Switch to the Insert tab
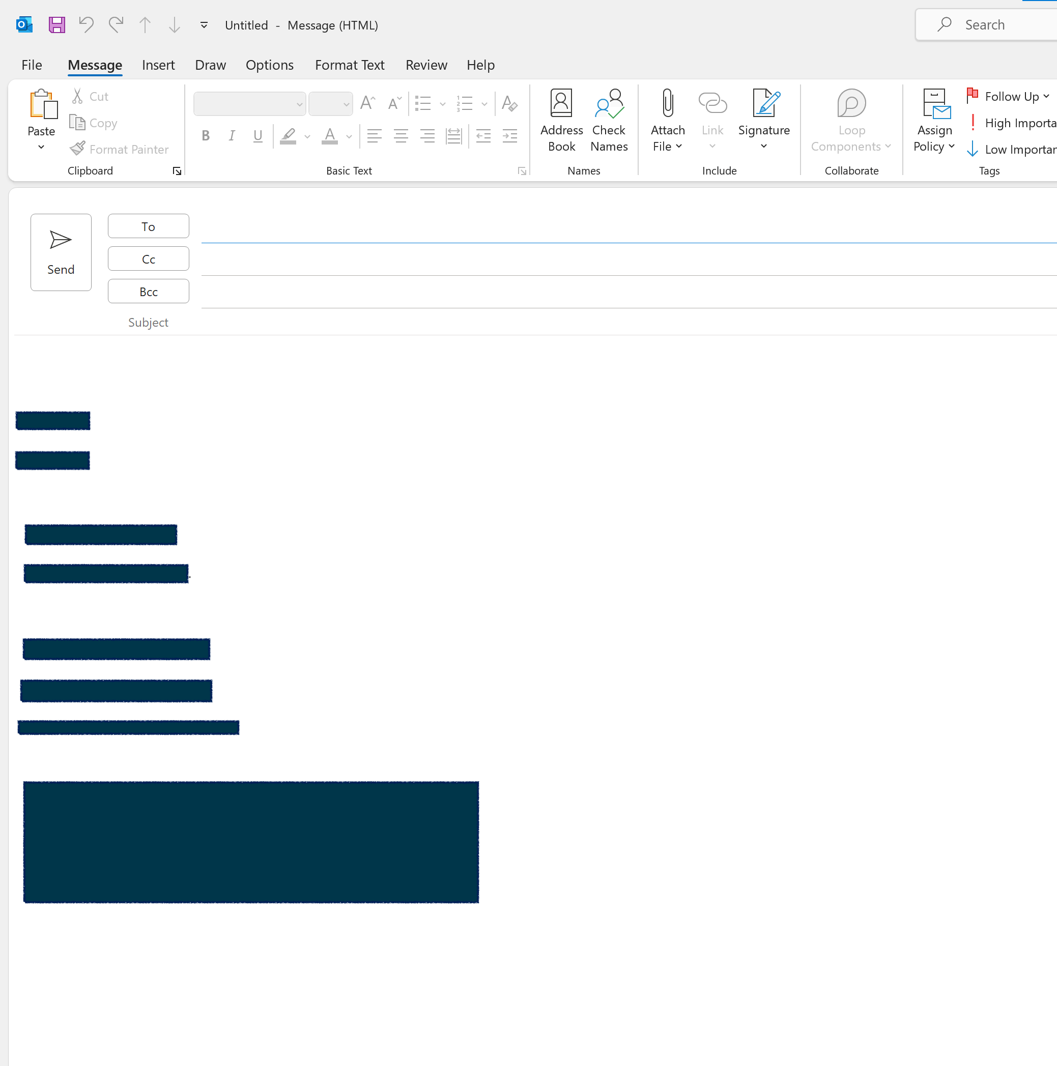 (158, 65)
